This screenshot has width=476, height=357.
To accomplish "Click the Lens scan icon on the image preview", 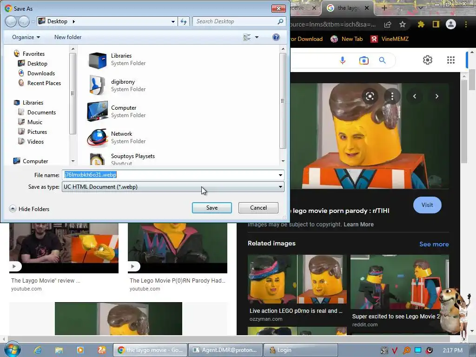I will click(x=370, y=97).
